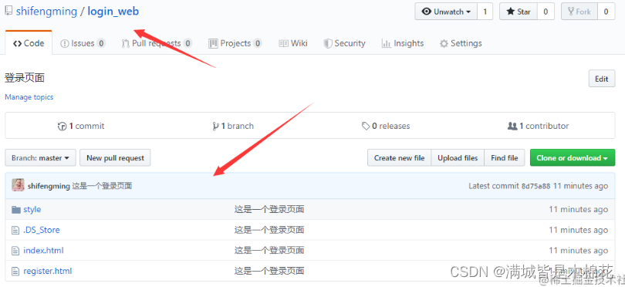
Task: Click the book icon on Wiki tab
Action: 283,43
